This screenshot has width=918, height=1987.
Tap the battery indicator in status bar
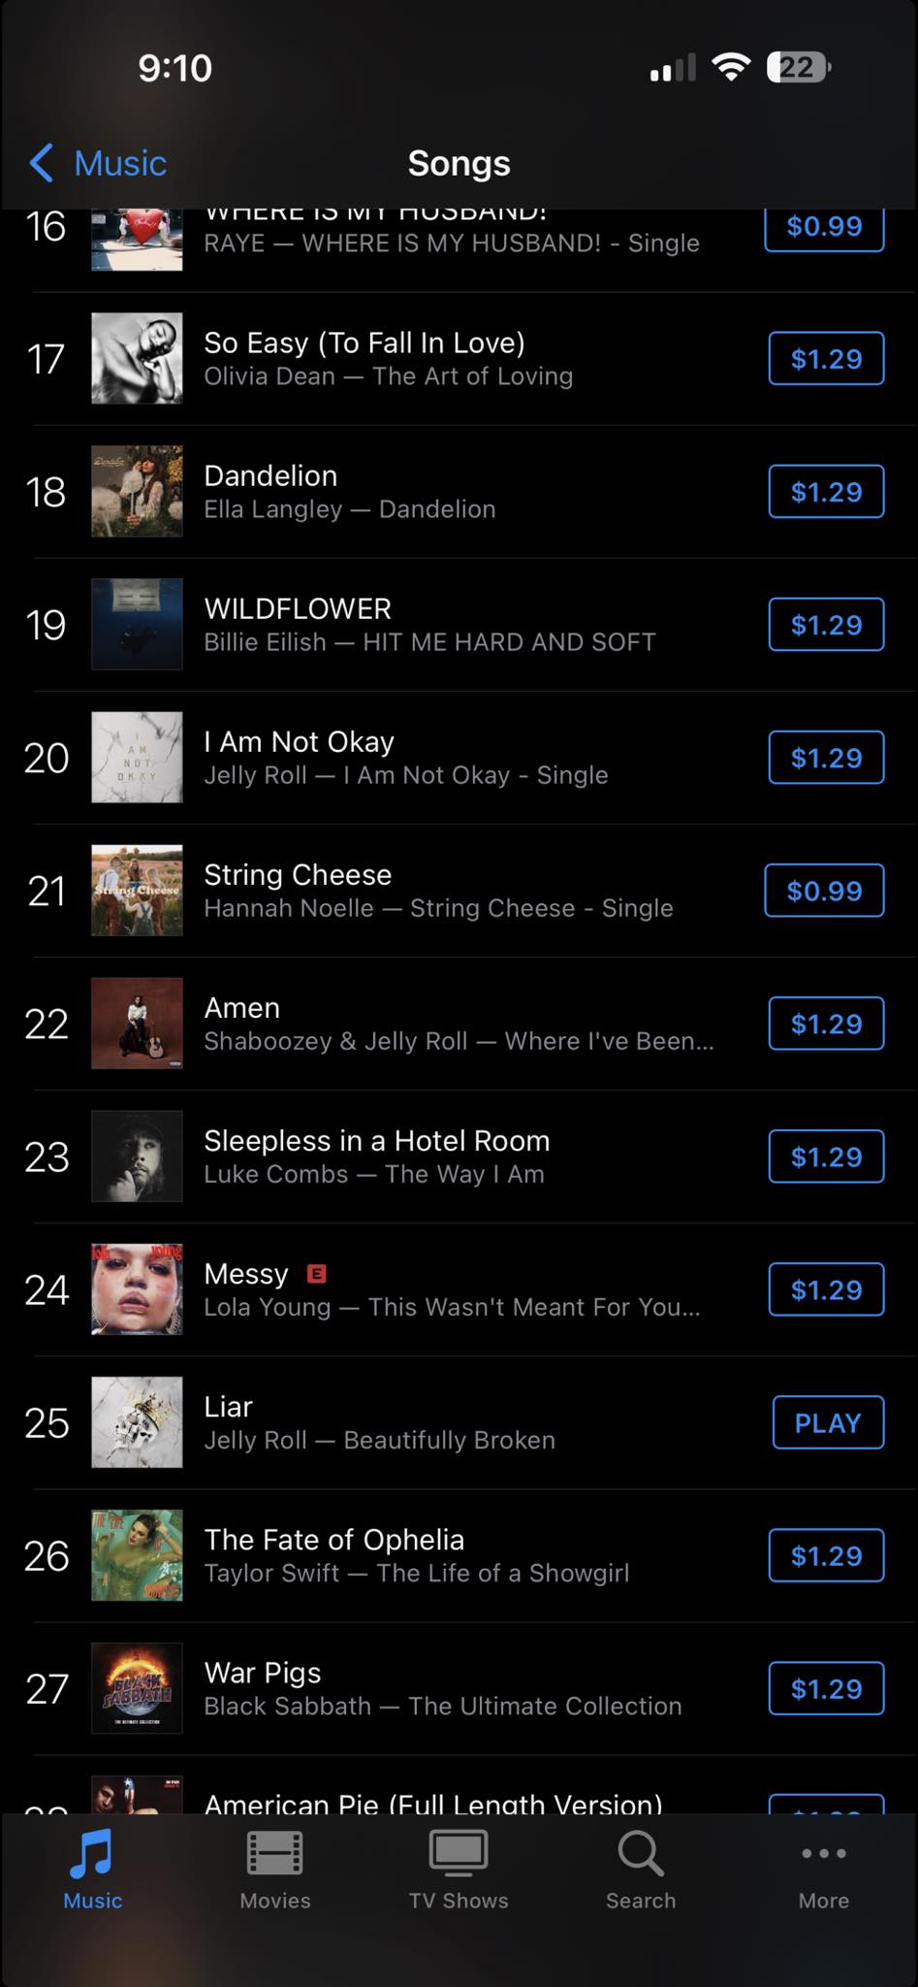(x=798, y=68)
